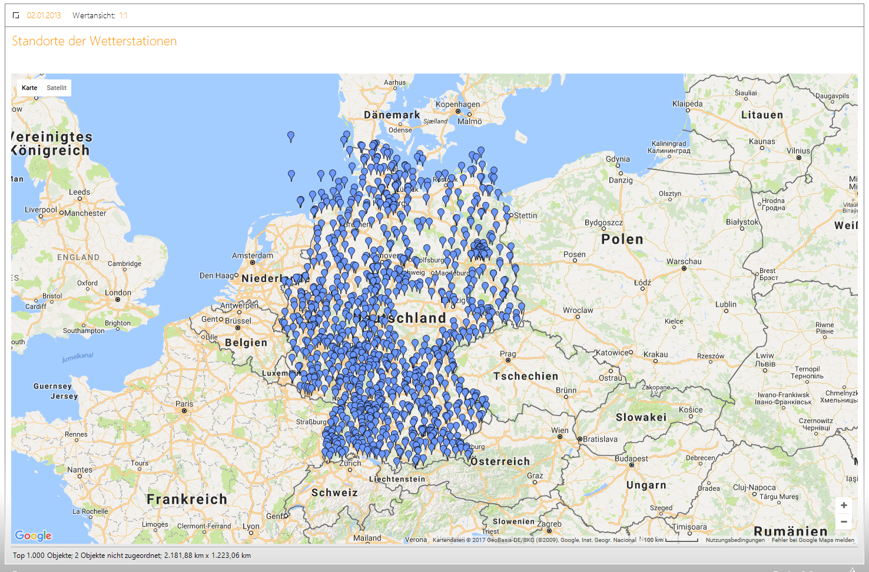This screenshot has width=869, height=572.
Task: Click the Warschau city label
Action: pos(684,261)
